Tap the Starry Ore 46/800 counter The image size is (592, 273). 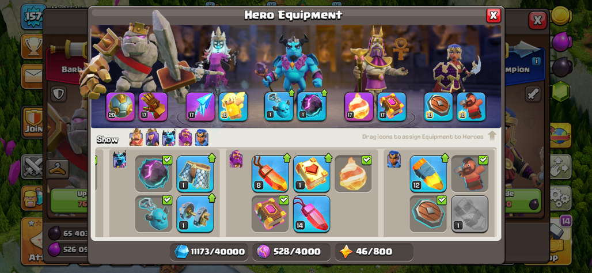coord(374,252)
